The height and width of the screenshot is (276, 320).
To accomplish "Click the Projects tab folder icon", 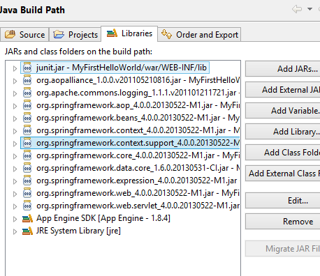I will pyautogui.click(x=59, y=35).
